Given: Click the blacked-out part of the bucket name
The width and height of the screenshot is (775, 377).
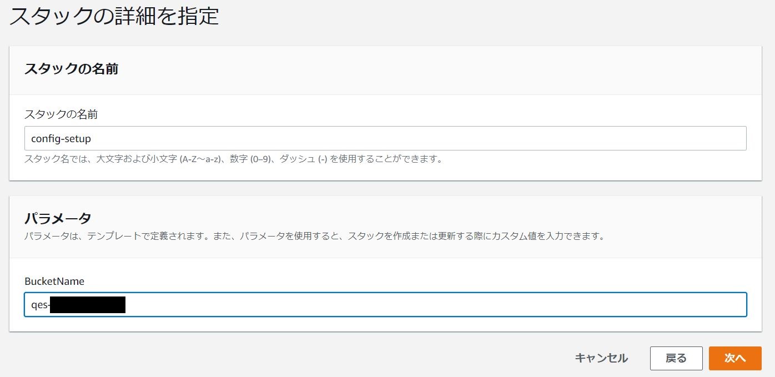Looking at the screenshot, I should point(88,305).
